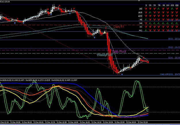
Task: Select the 'Daily R1' line label
Action: pyautogui.click(x=119, y=27)
